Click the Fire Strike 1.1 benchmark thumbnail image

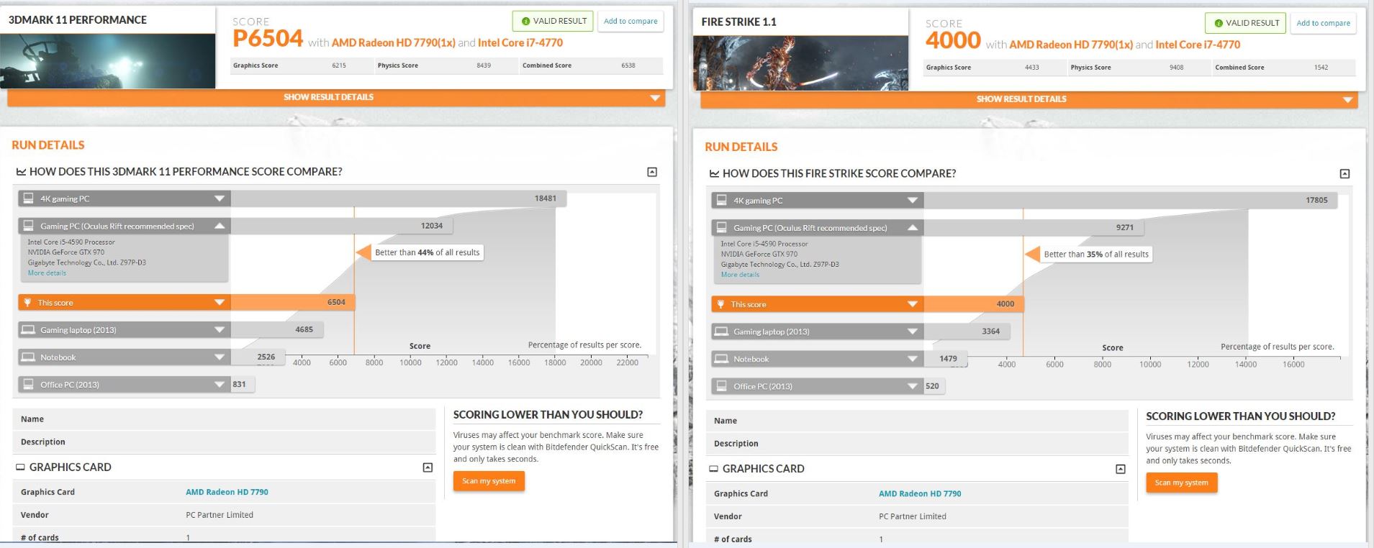[800, 63]
